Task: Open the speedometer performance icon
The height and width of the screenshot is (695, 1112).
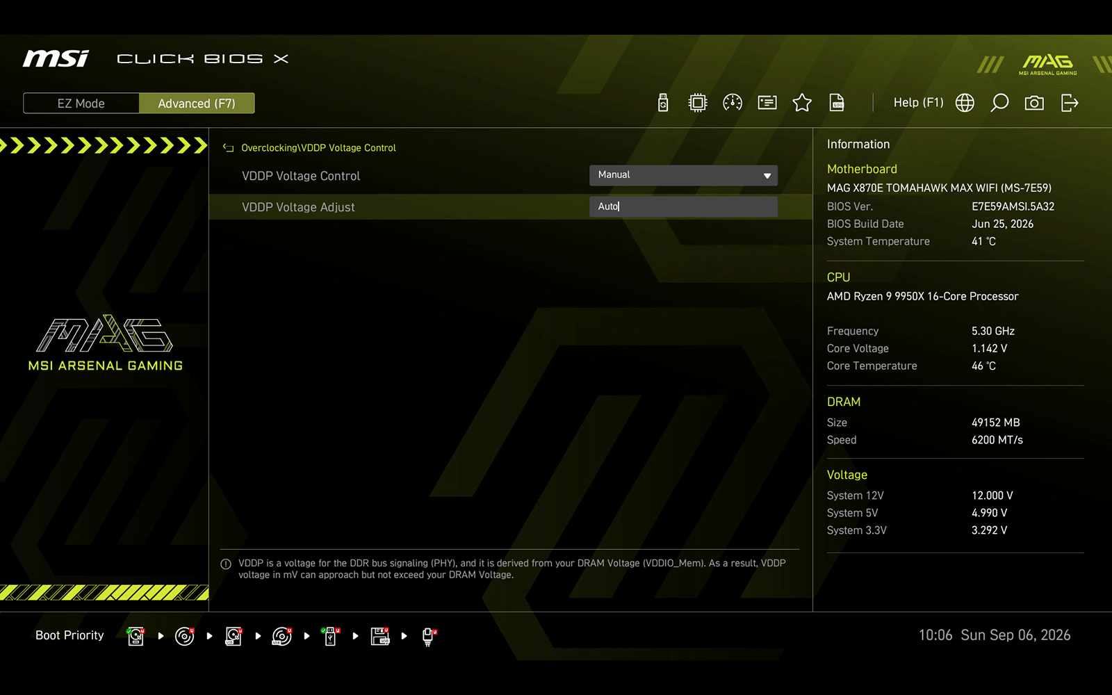Action: (733, 103)
